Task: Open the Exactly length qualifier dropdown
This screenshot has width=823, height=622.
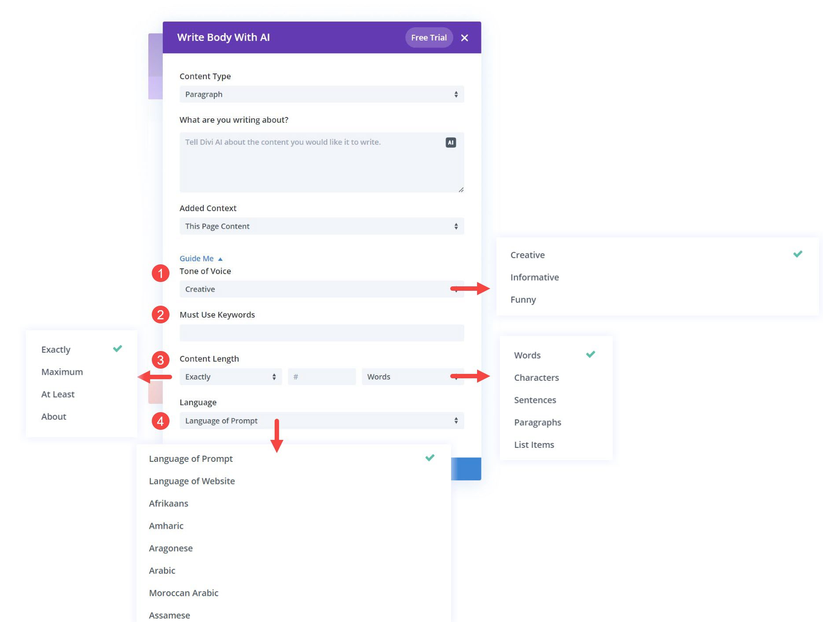Action: click(230, 377)
